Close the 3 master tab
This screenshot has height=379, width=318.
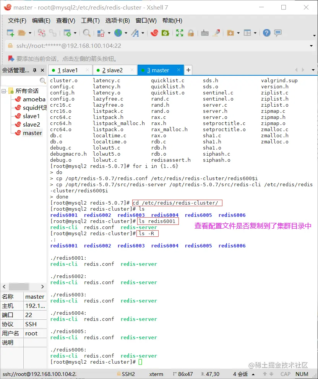tap(178, 70)
